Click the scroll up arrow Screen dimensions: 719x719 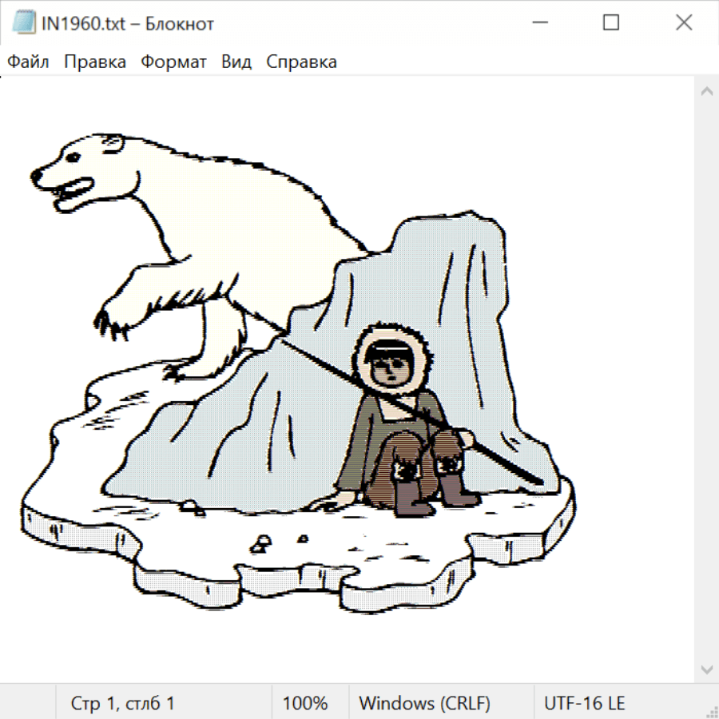[x=706, y=91]
